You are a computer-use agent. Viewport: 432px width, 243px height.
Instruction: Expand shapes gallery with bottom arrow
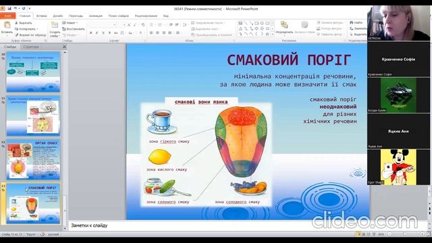273,34
